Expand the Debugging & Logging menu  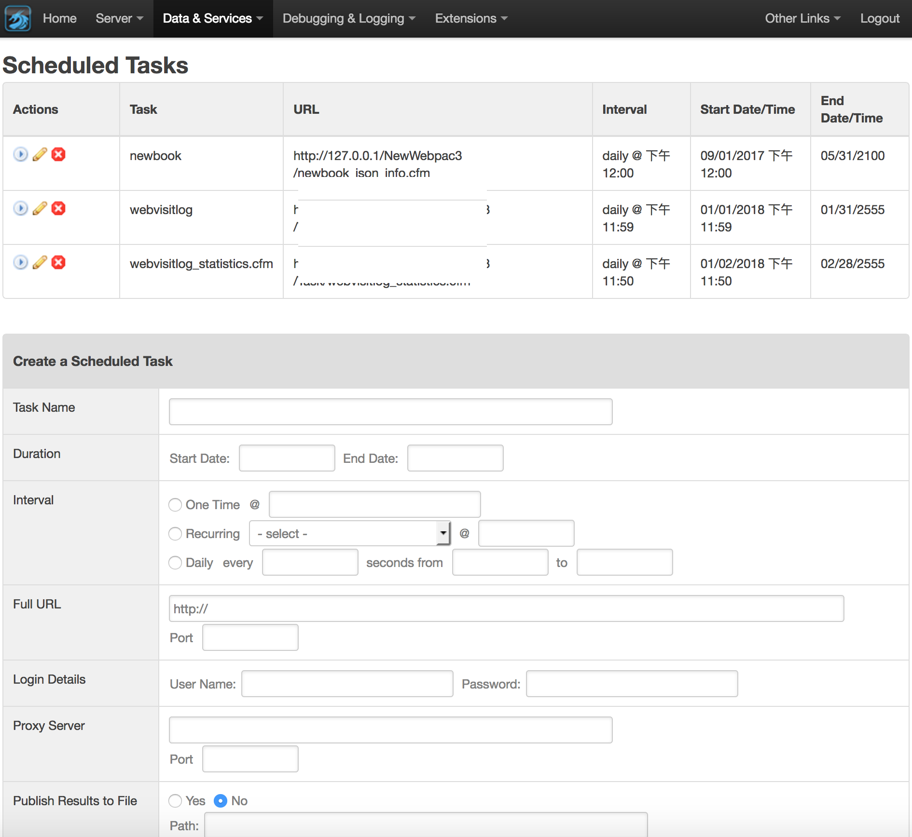coord(349,18)
